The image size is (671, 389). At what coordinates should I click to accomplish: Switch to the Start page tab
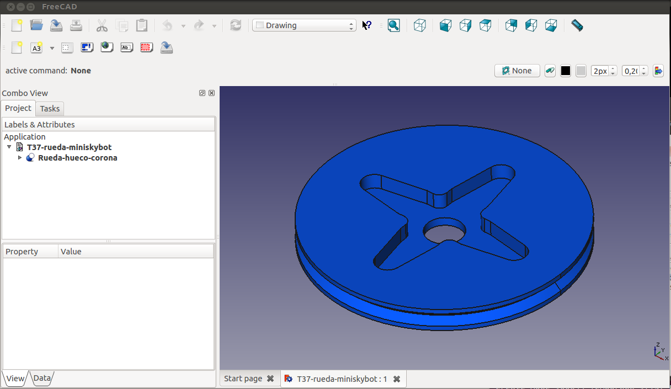[243, 379]
